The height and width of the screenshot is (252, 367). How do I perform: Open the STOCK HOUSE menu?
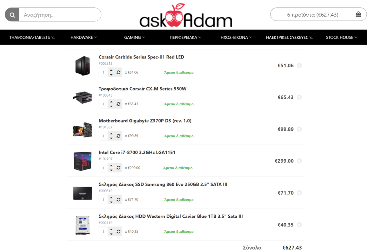click(x=341, y=37)
